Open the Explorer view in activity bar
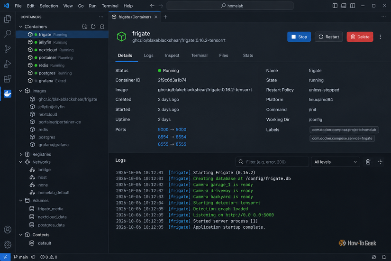Screen dimensions: 391x261 (8, 19)
